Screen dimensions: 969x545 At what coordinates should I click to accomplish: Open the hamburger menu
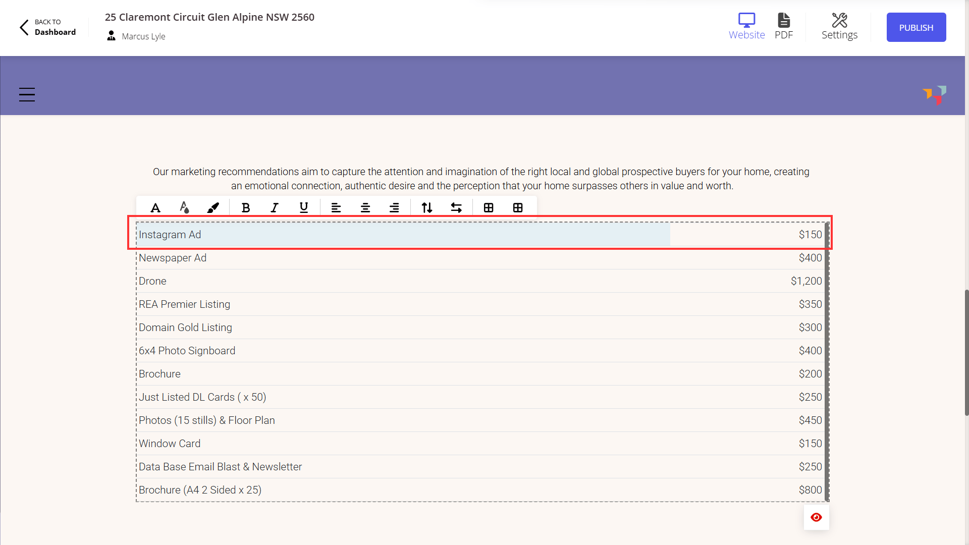pyautogui.click(x=27, y=94)
